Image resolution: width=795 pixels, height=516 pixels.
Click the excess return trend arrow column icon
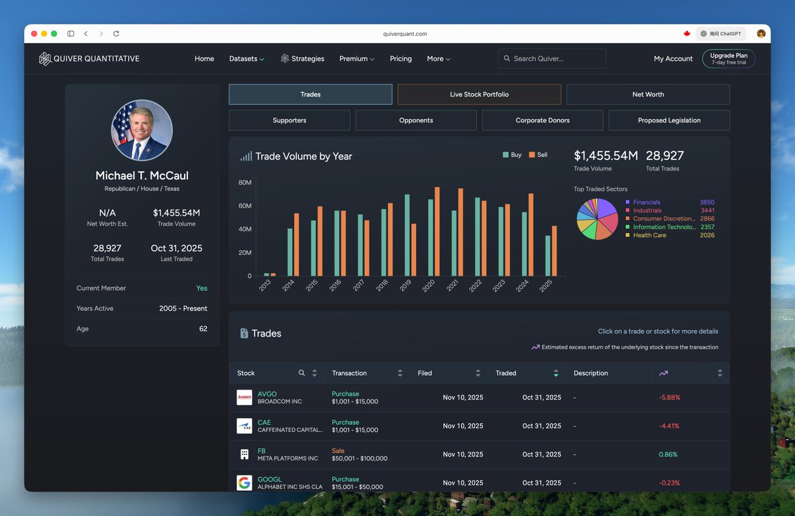(663, 373)
